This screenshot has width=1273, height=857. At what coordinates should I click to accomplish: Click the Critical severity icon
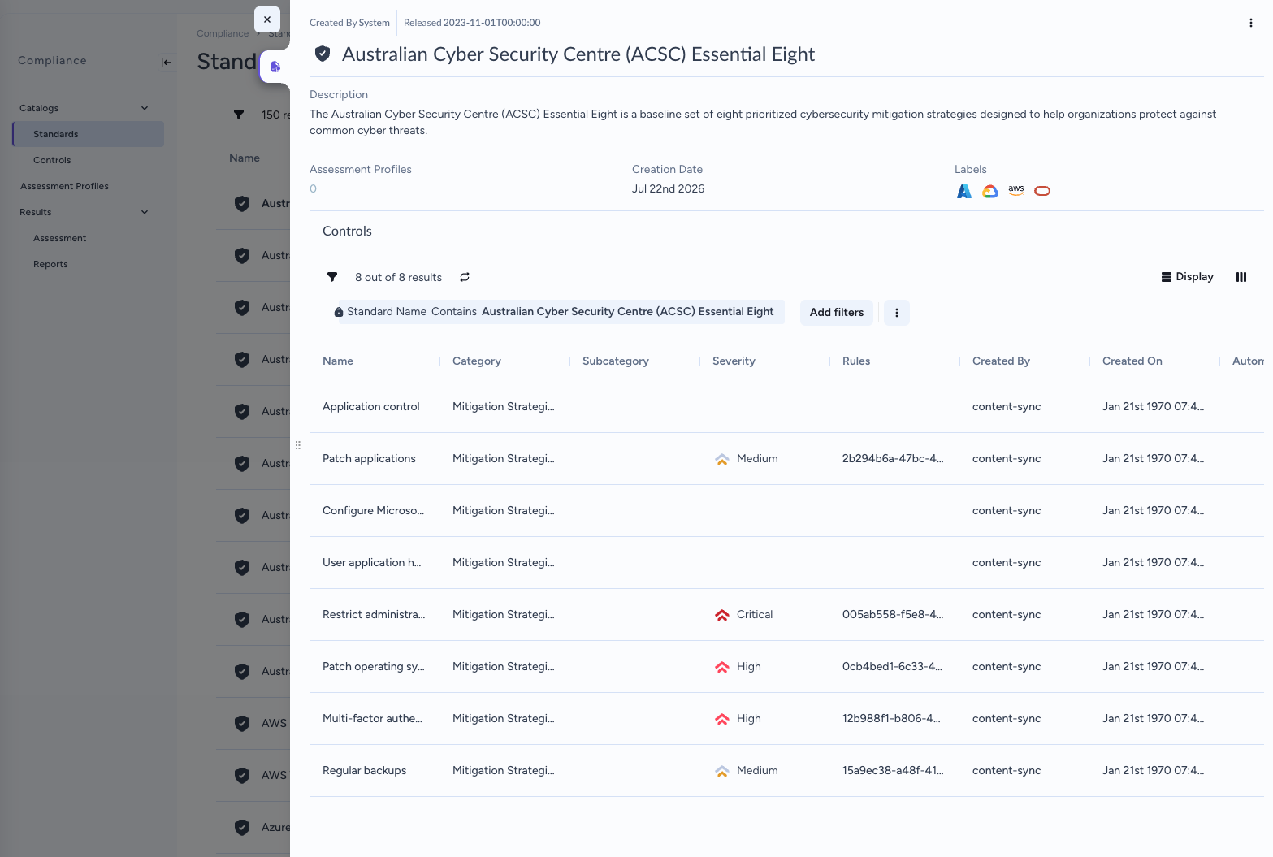pyautogui.click(x=721, y=615)
